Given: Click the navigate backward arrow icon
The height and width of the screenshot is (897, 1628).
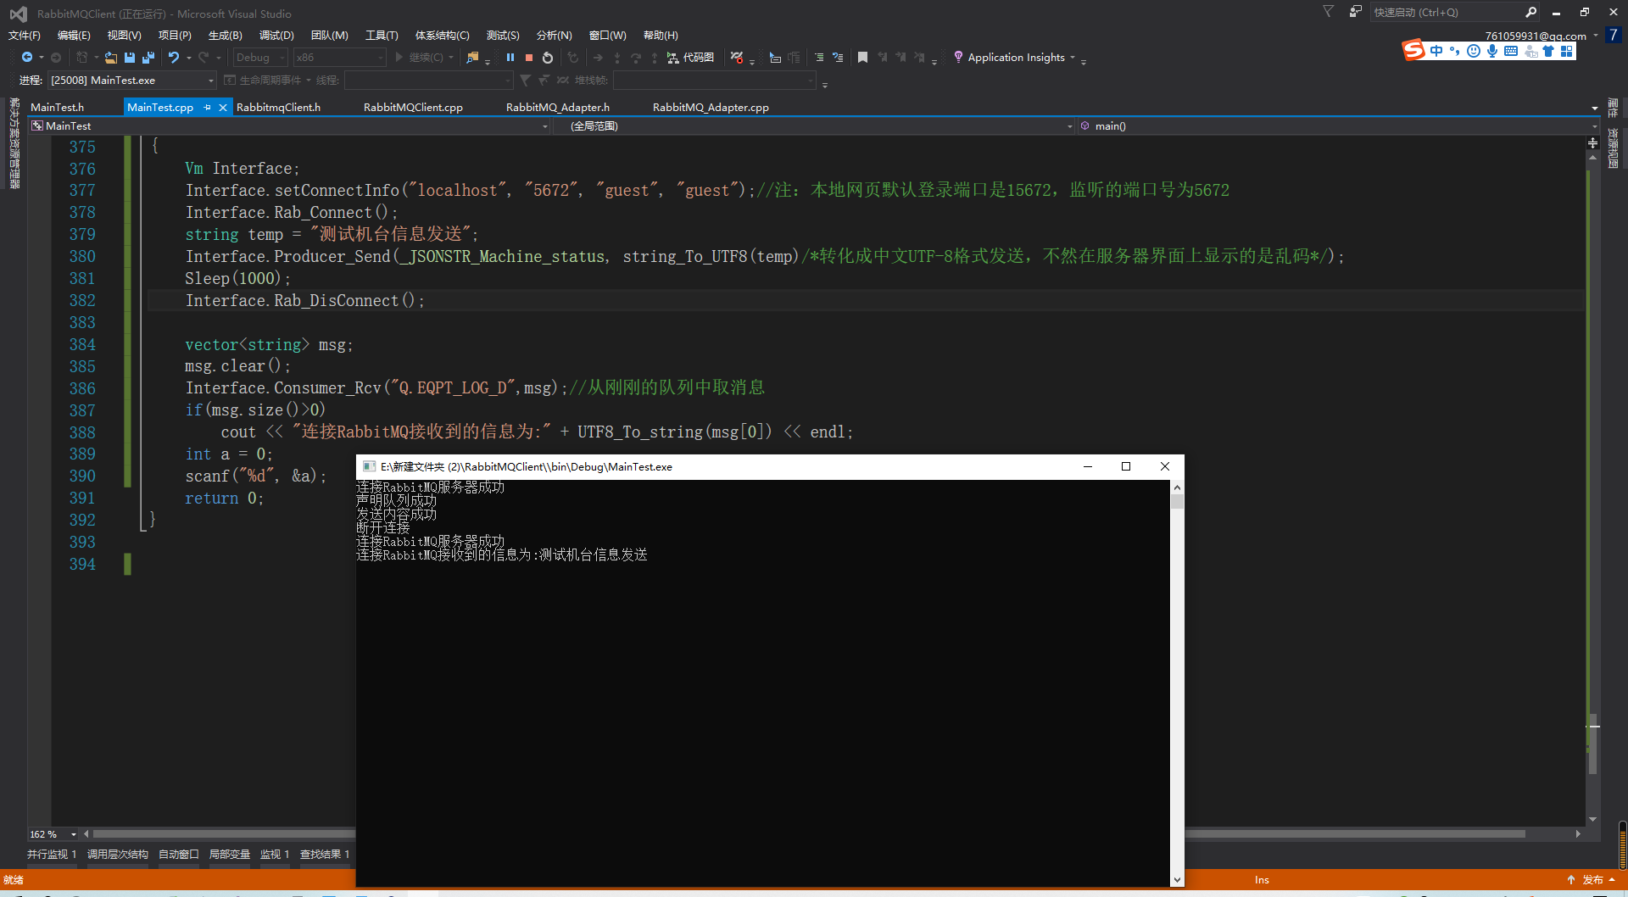Looking at the screenshot, I should point(27,58).
